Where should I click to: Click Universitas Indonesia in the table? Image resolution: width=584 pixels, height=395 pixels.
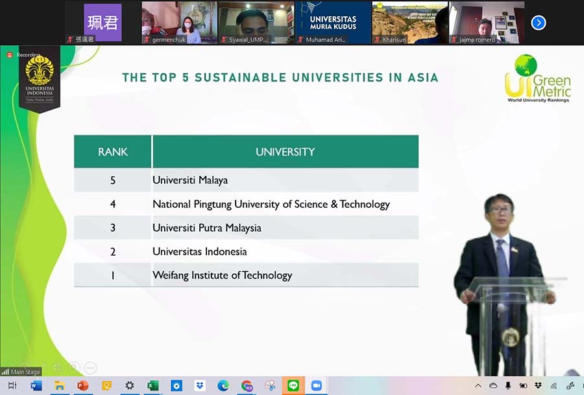pyautogui.click(x=200, y=251)
